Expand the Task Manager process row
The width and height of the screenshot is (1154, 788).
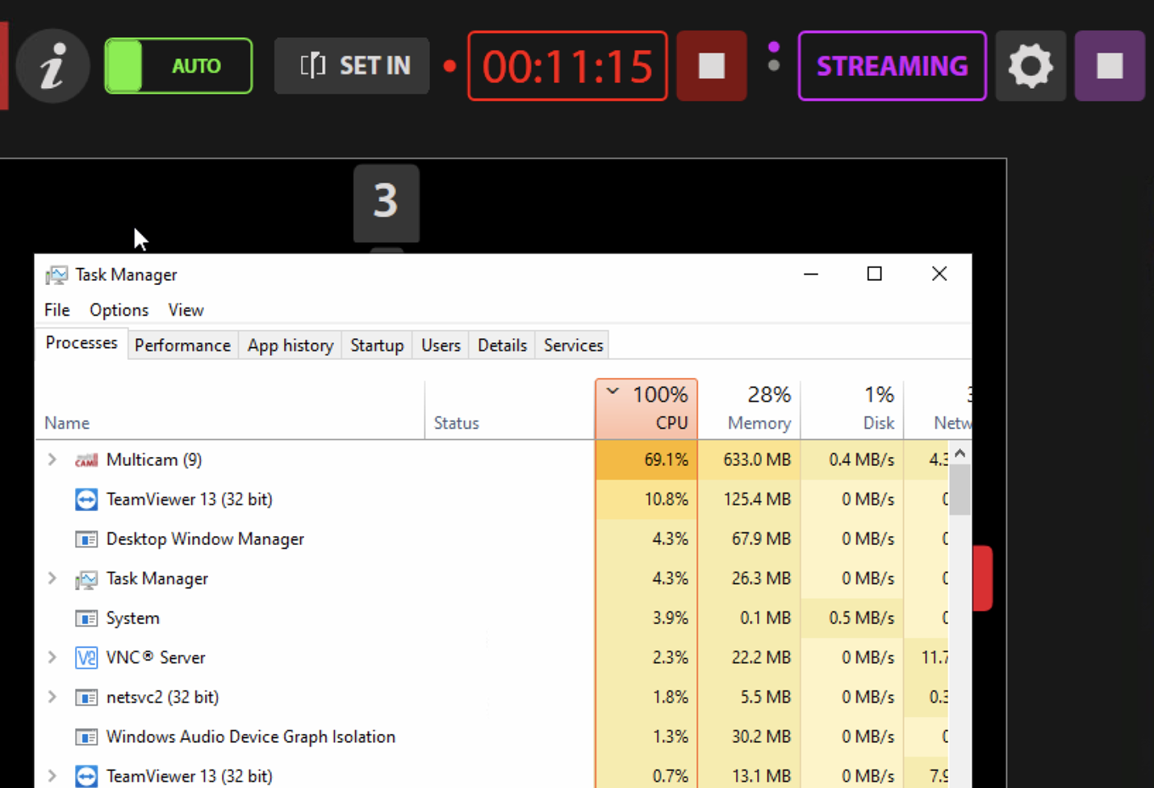tap(52, 578)
